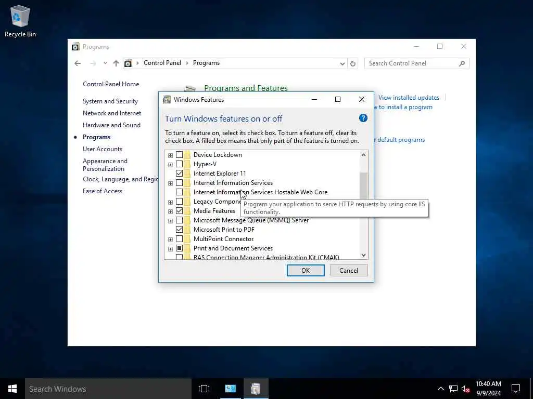The height and width of the screenshot is (399, 533).
Task: Open the address bar history dropdown
Action: coord(342,63)
